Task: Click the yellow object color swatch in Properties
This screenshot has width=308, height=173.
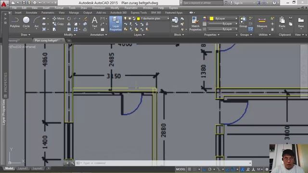Action: coord(212,18)
